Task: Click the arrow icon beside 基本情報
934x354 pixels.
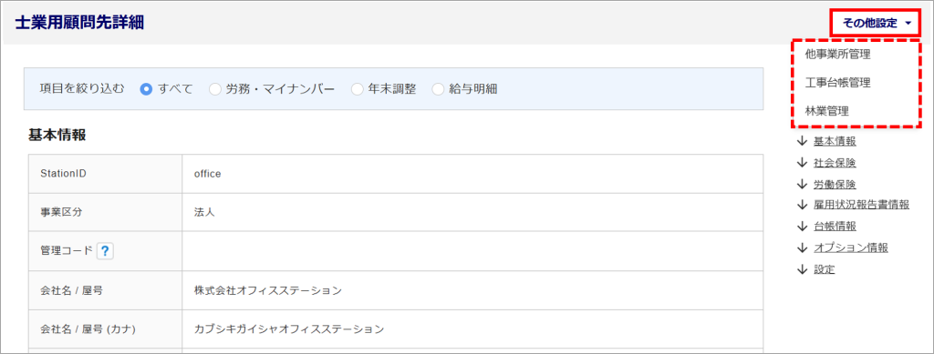Action: (801, 141)
